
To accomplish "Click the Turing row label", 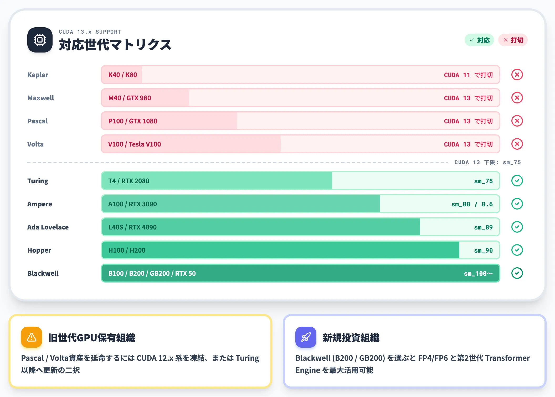I will (x=38, y=181).
